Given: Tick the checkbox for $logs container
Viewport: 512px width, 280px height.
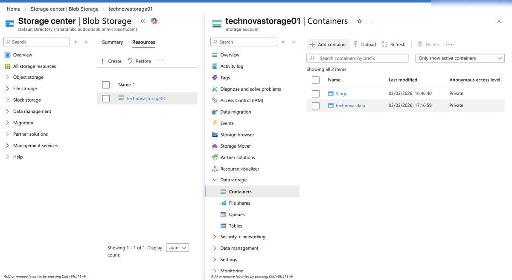Looking at the screenshot, I should click(x=316, y=94).
